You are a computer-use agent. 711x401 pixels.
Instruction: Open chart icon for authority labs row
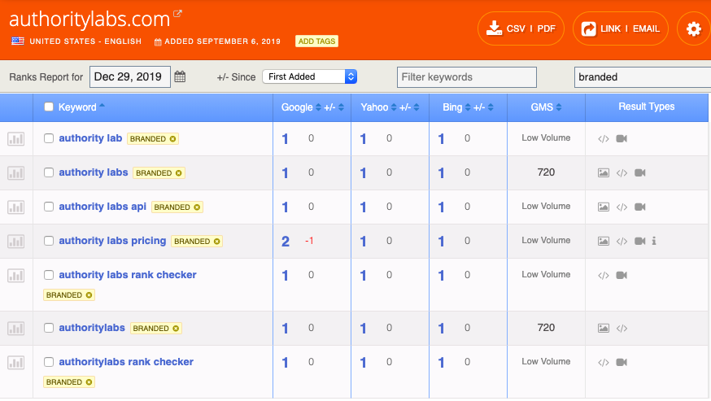click(x=16, y=172)
